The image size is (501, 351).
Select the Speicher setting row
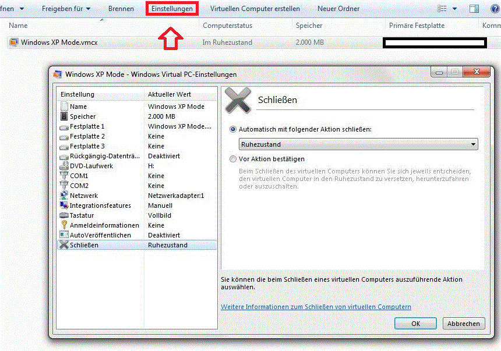(137, 116)
